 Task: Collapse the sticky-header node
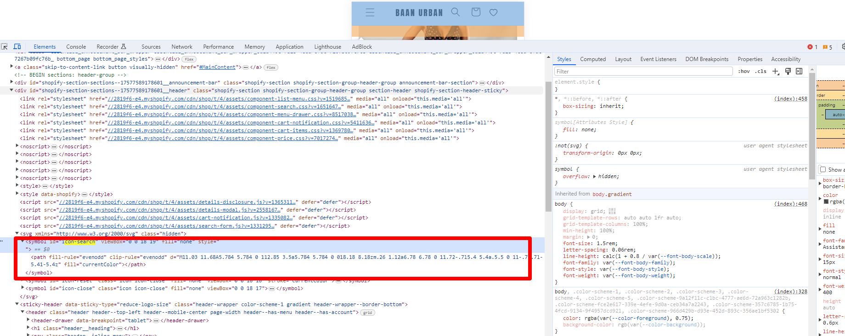coord(17,304)
